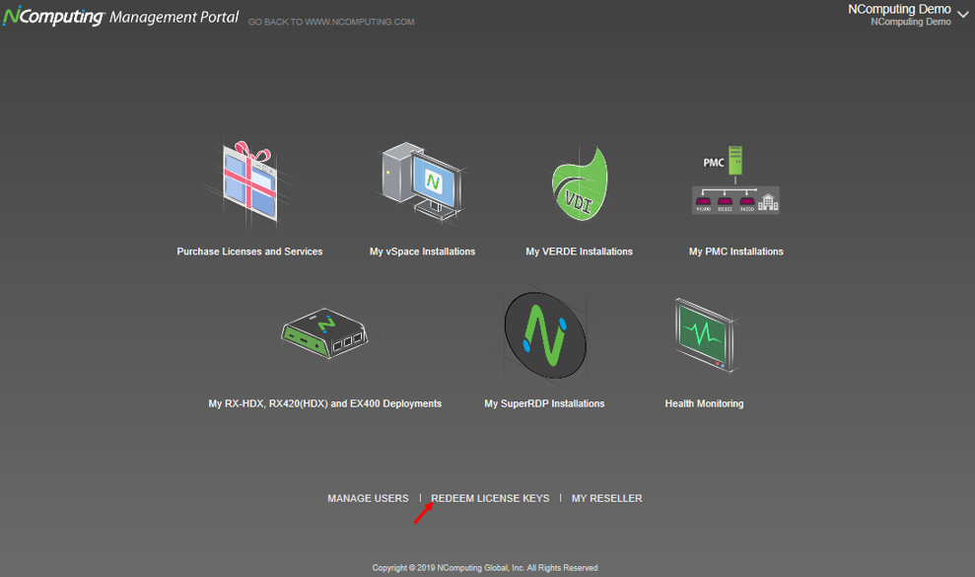The image size is (975, 577).
Task: Click the Management Portal title text
Action: pos(174,17)
